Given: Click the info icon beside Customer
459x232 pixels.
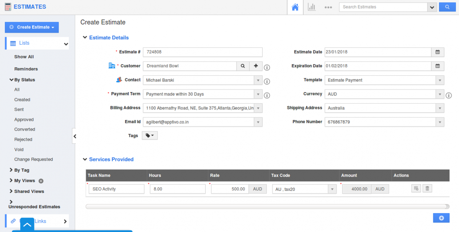Looking at the screenshot, I should point(267,68).
